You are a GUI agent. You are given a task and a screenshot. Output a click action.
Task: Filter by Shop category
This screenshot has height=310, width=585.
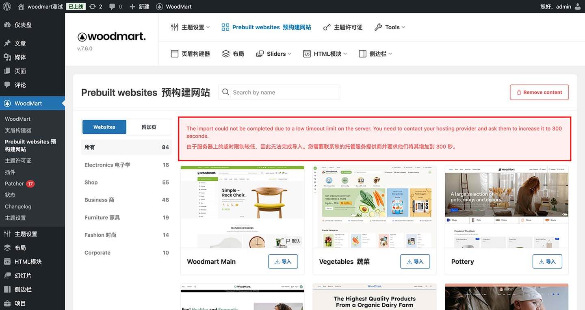(x=127, y=182)
